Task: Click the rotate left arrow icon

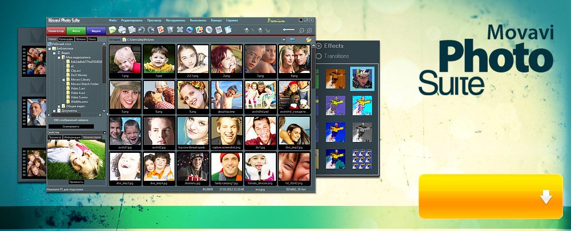Action: [142, 30]
